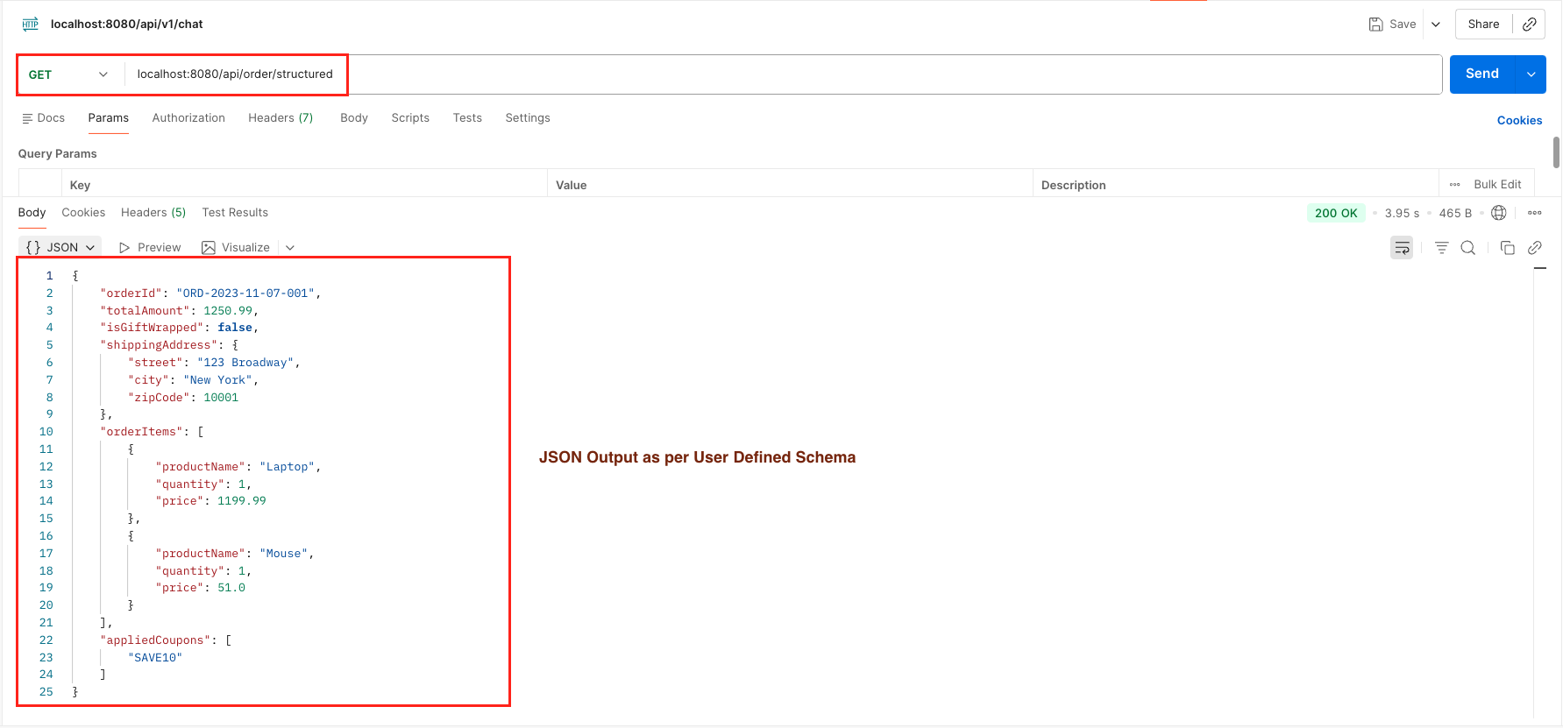This screenshot has width=1563, height=728.
Task: Click the totalAmount value 1250.99
Action: pyautogui.click(x=228, y=311)
